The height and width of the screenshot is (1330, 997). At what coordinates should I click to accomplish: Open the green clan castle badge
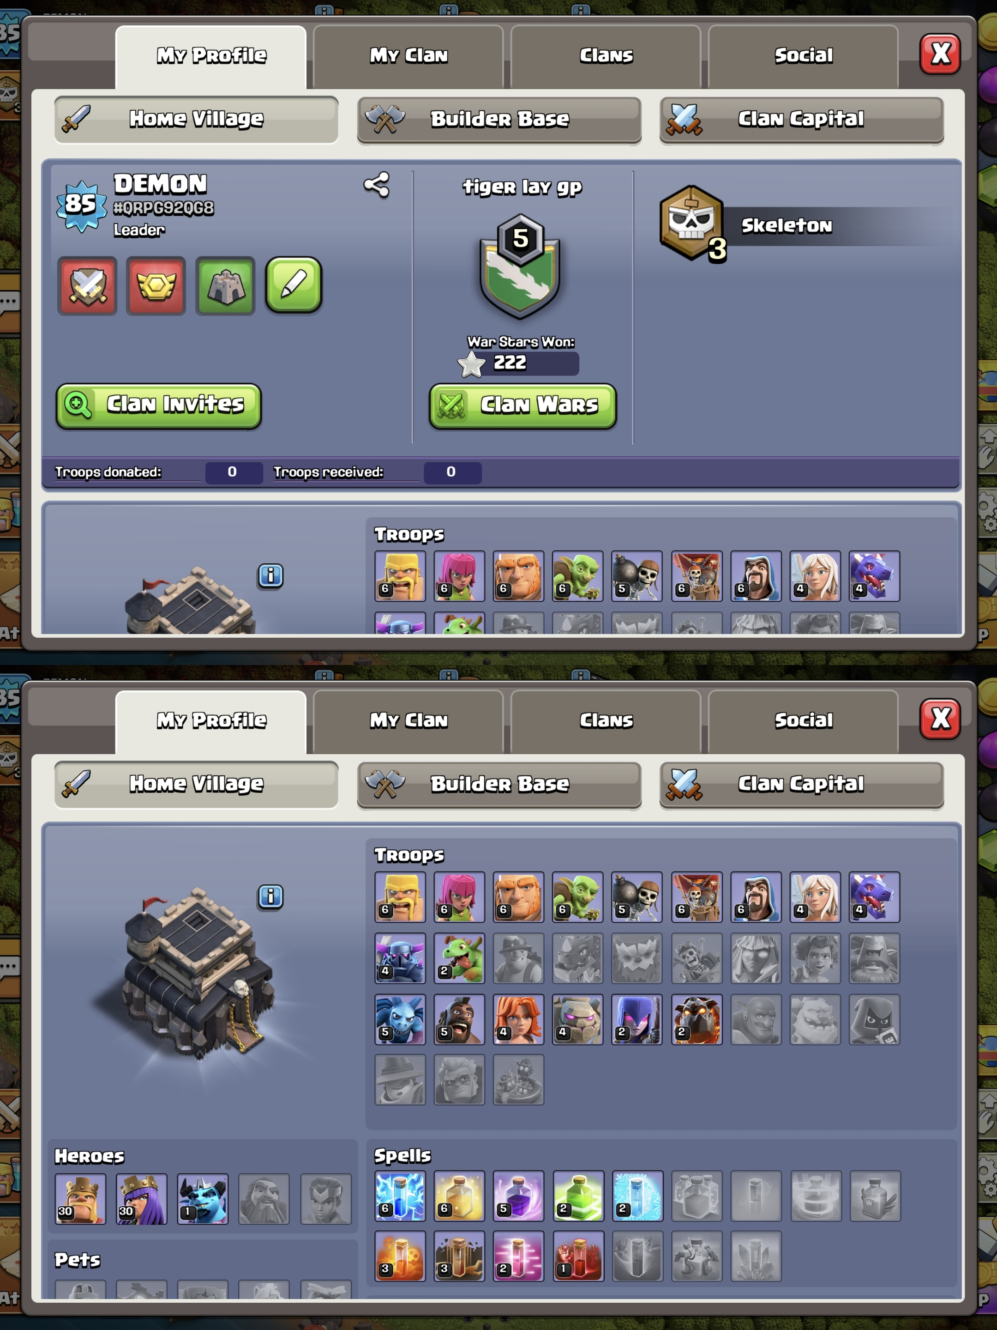point(225,286)
